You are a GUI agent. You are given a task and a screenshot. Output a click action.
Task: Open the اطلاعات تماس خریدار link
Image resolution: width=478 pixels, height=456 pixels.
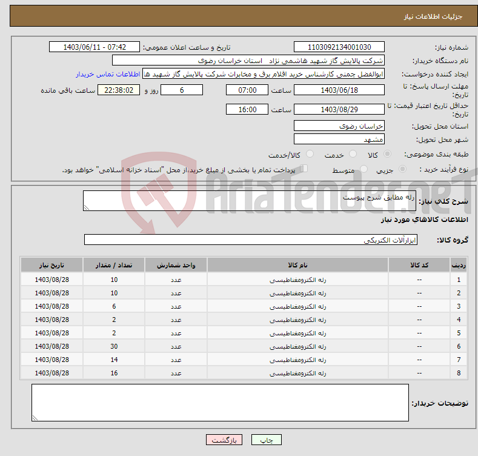pos(108,74)
